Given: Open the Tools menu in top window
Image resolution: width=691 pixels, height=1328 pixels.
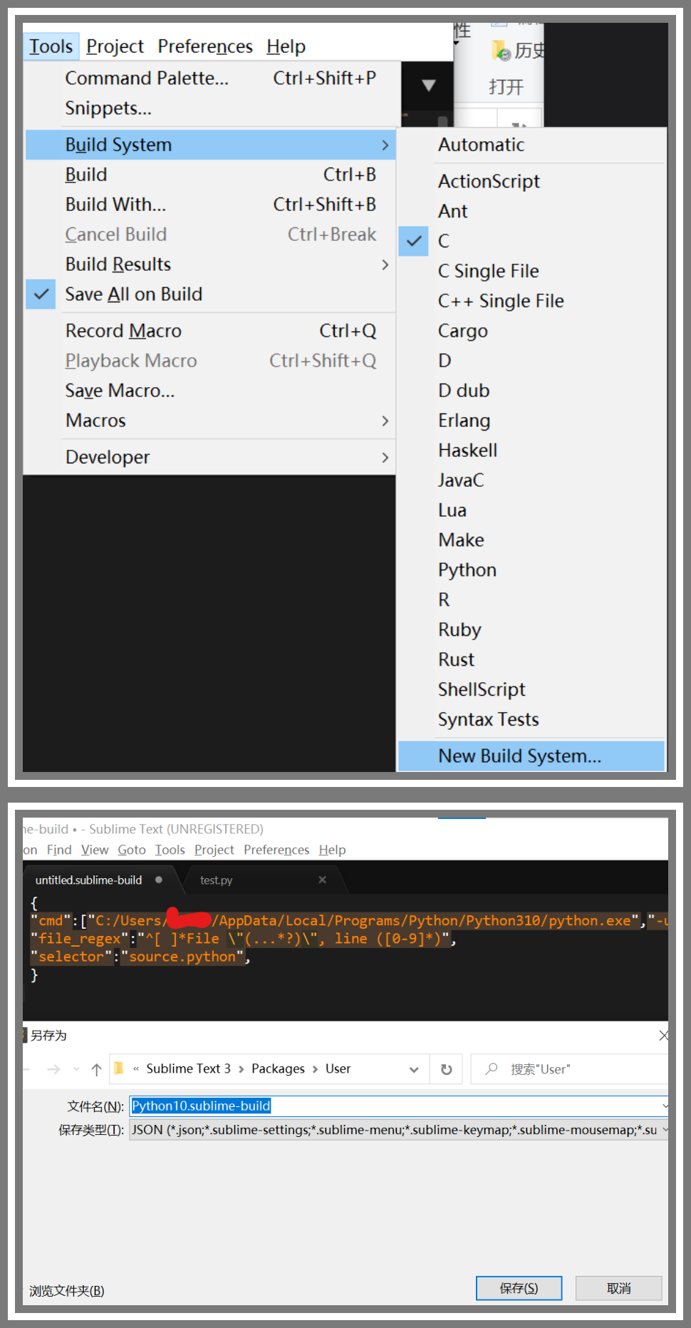Looking at the screenshot, I should click(x=51, y=46).
